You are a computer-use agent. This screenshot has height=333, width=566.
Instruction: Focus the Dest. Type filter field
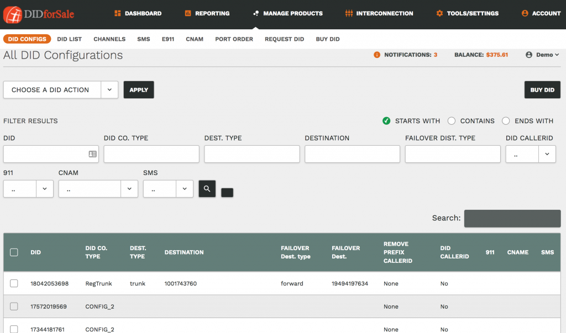[x=251, y=154]
